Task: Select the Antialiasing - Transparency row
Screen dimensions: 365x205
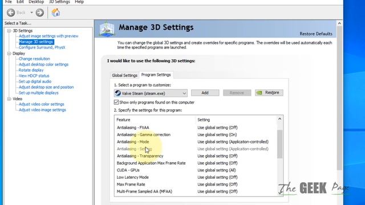Action: click(196, 156)
